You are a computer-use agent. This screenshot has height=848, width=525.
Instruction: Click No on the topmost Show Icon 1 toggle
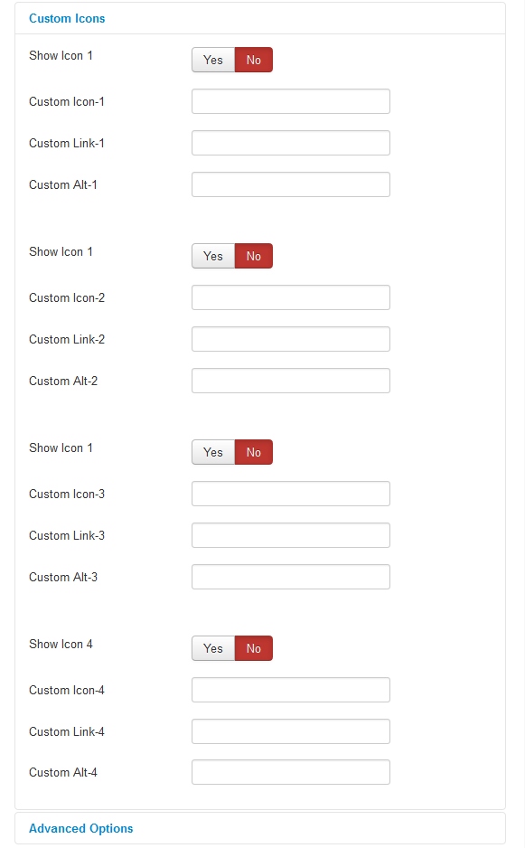pyautogui.click(x=253, y=60)
